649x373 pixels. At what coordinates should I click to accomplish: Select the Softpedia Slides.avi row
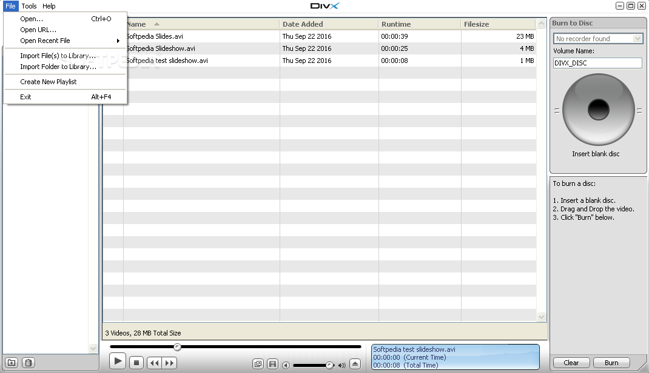coord(320,36)
